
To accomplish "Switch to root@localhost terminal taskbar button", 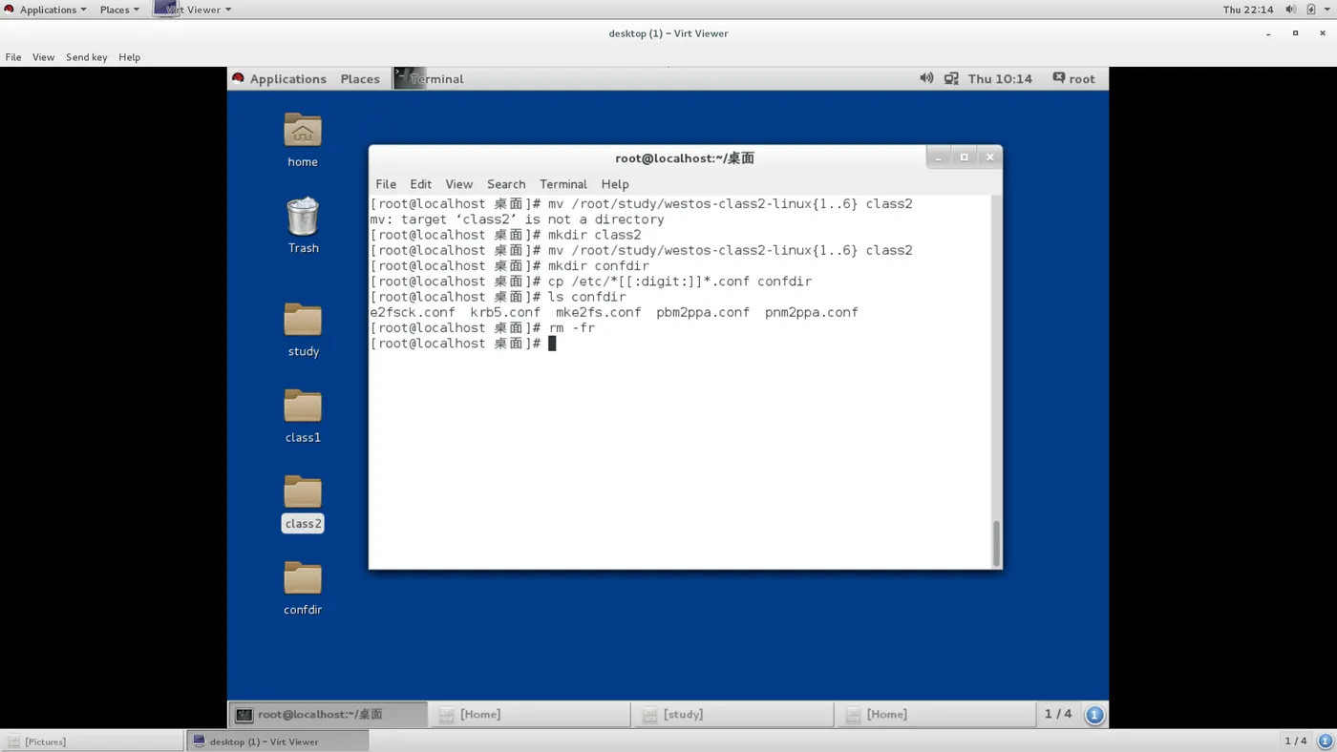I will point(329,714).
